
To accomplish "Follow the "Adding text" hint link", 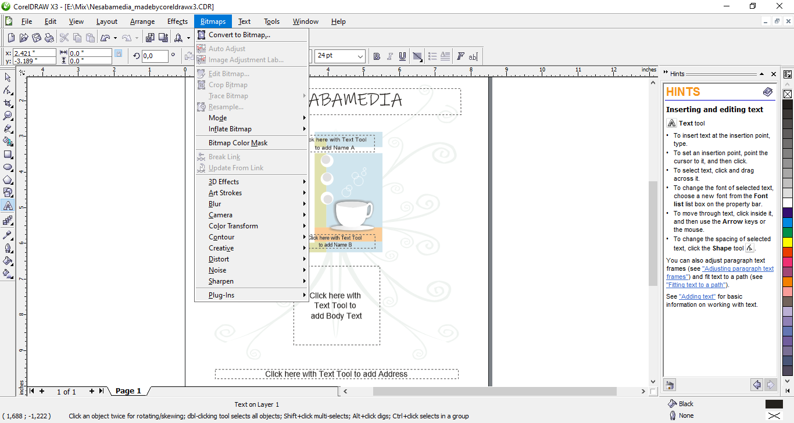I will pos(697,296).
